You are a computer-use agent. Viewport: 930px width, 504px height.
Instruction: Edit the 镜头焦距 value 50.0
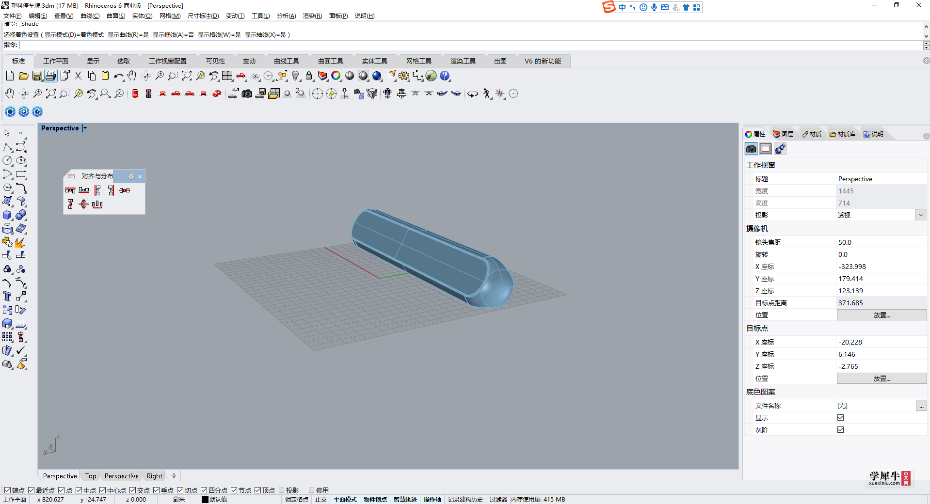[882, 242]
